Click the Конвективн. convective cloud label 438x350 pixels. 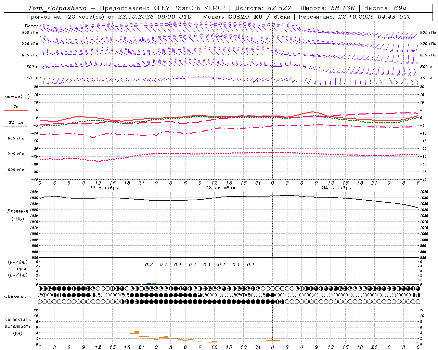pos(18,320)
